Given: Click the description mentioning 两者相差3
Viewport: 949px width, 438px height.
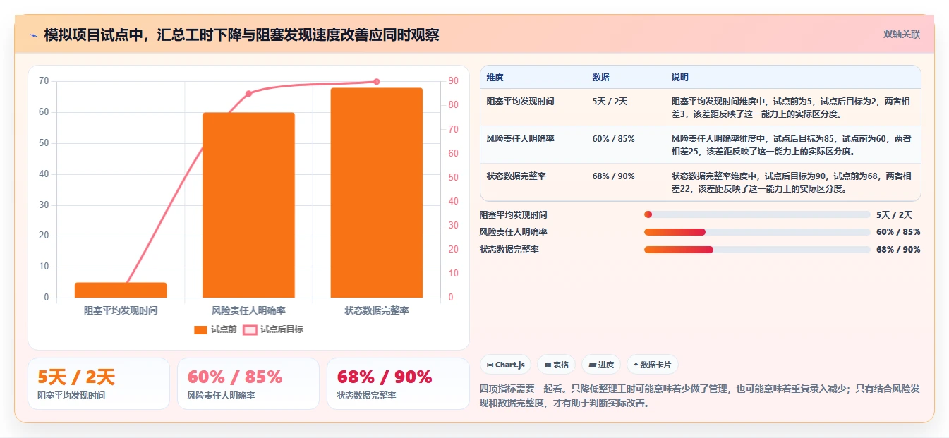Looking at the screenshot, I should (792, 107).
